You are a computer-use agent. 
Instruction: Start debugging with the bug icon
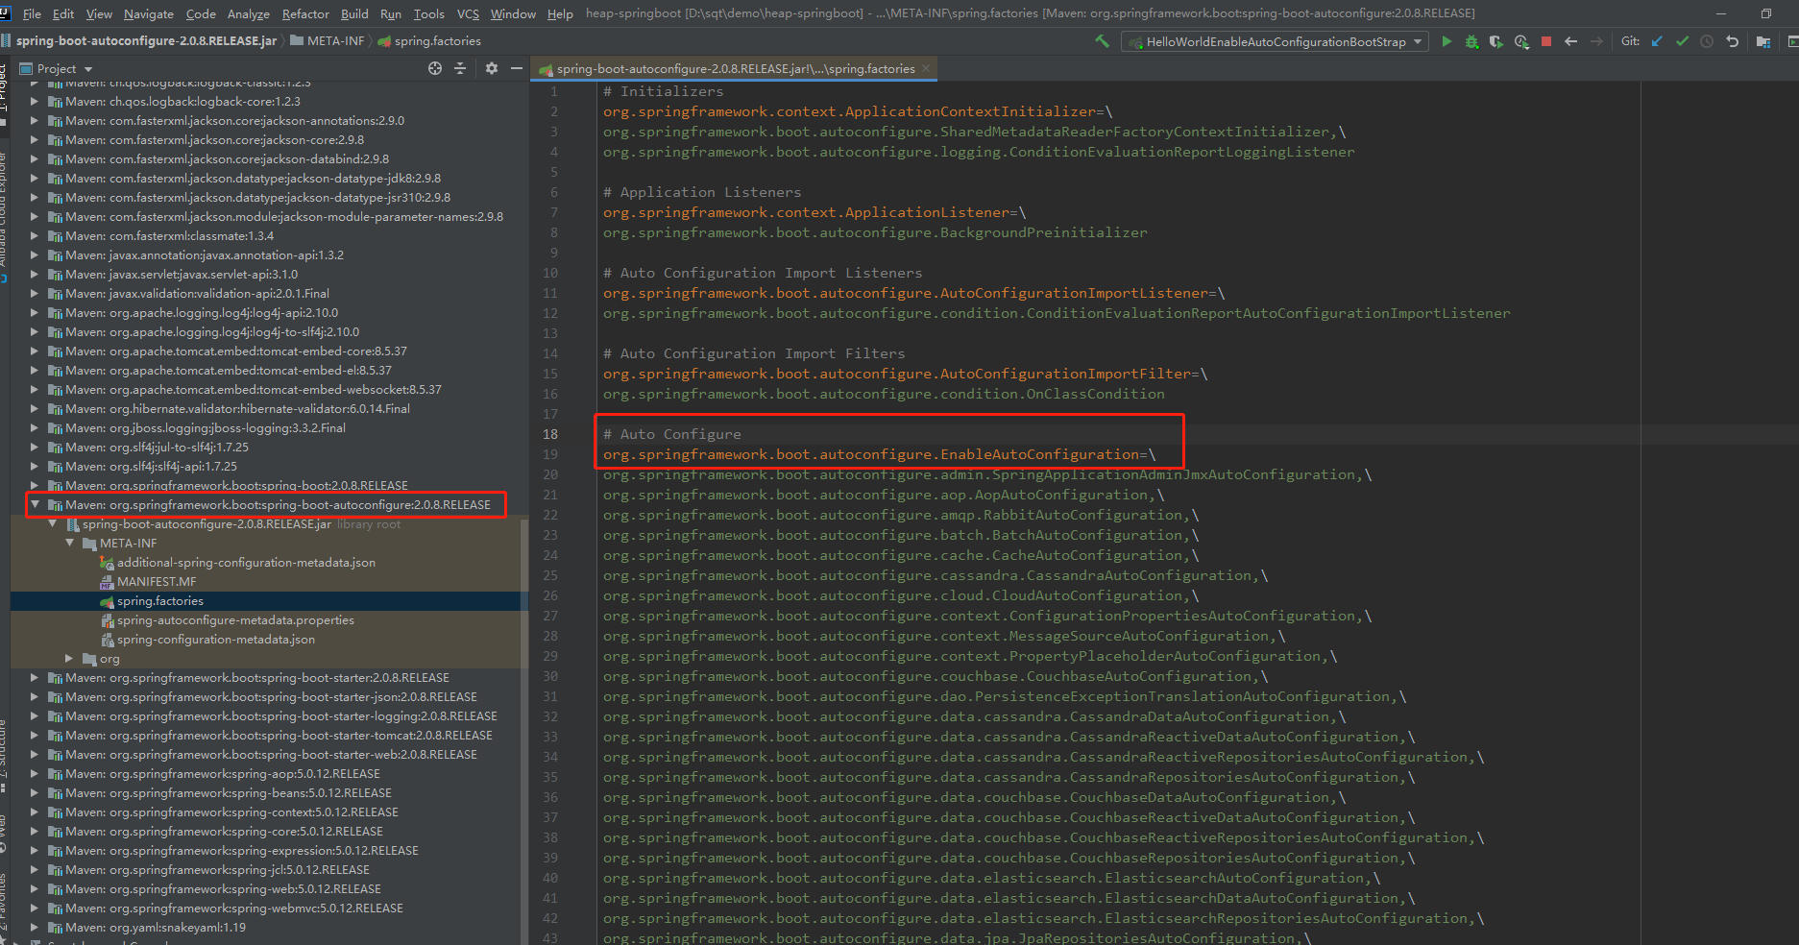click(1471, 41)
